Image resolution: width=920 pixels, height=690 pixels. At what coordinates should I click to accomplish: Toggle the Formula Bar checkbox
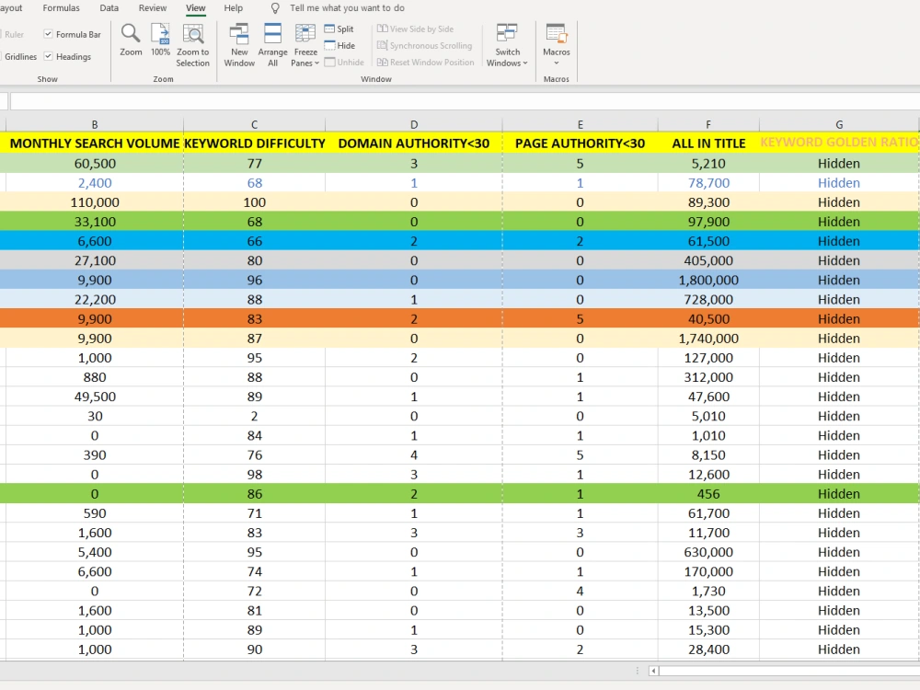tap(48, 34)
